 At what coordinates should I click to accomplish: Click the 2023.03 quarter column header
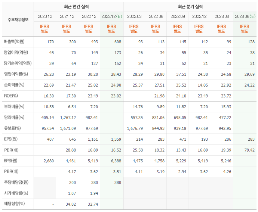(x=222, y=16)
